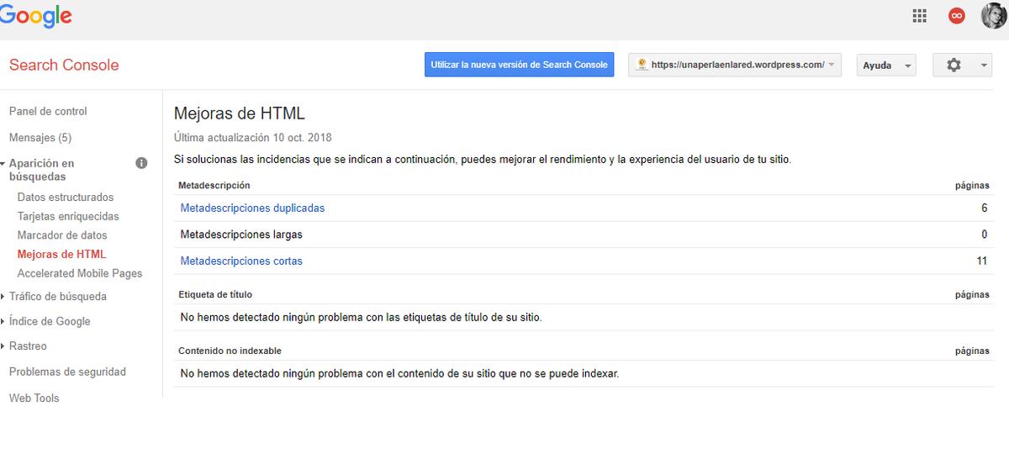Click the Contenido no indexable header
Viewport: 1009px width, 459px height.
pos(230,351)
